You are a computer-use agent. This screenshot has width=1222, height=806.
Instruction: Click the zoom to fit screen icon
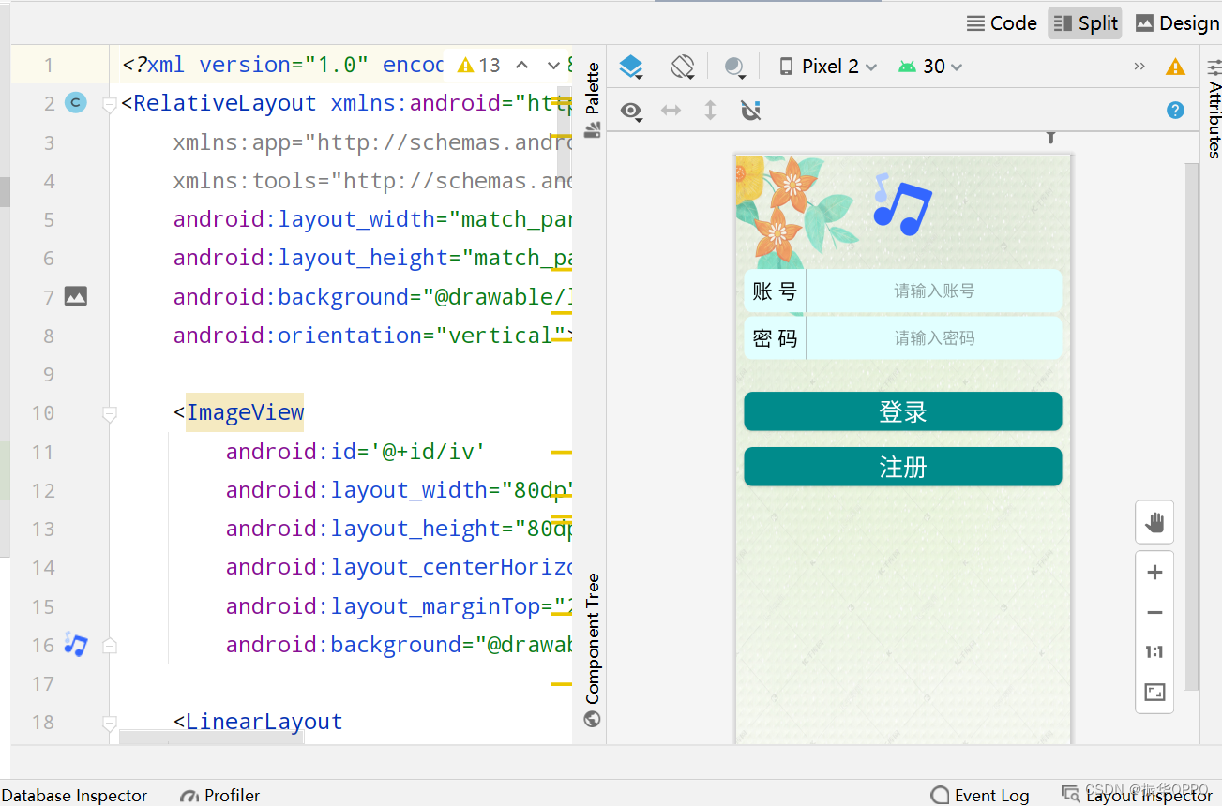pyautogui.click(x=1154, y=693)
